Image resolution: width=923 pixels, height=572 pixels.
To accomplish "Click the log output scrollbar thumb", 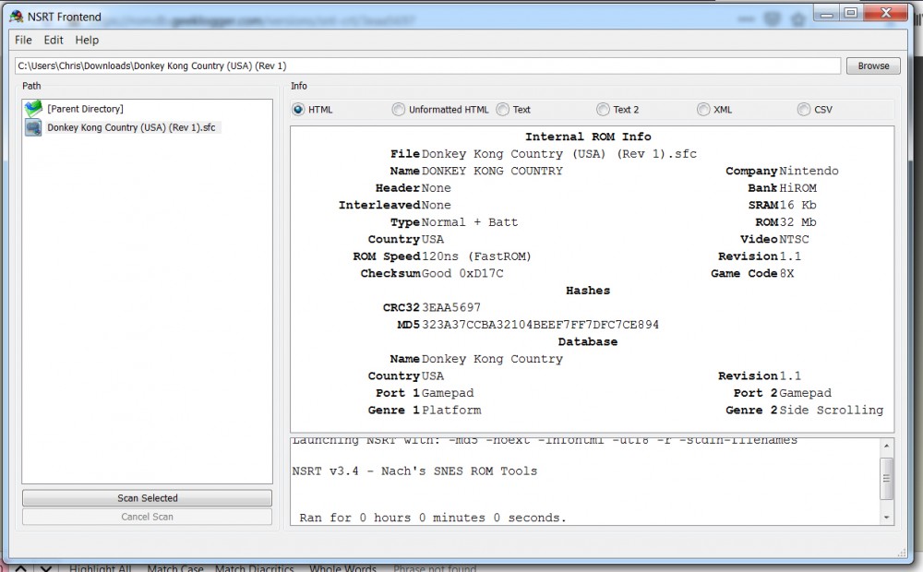I will coord(887,479).
